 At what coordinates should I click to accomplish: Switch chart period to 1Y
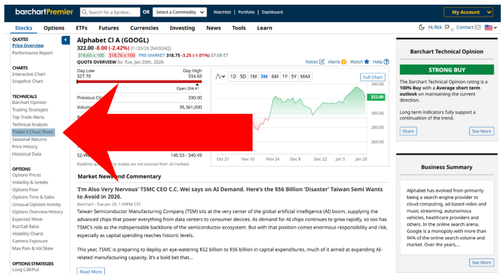tap(285, 76)
